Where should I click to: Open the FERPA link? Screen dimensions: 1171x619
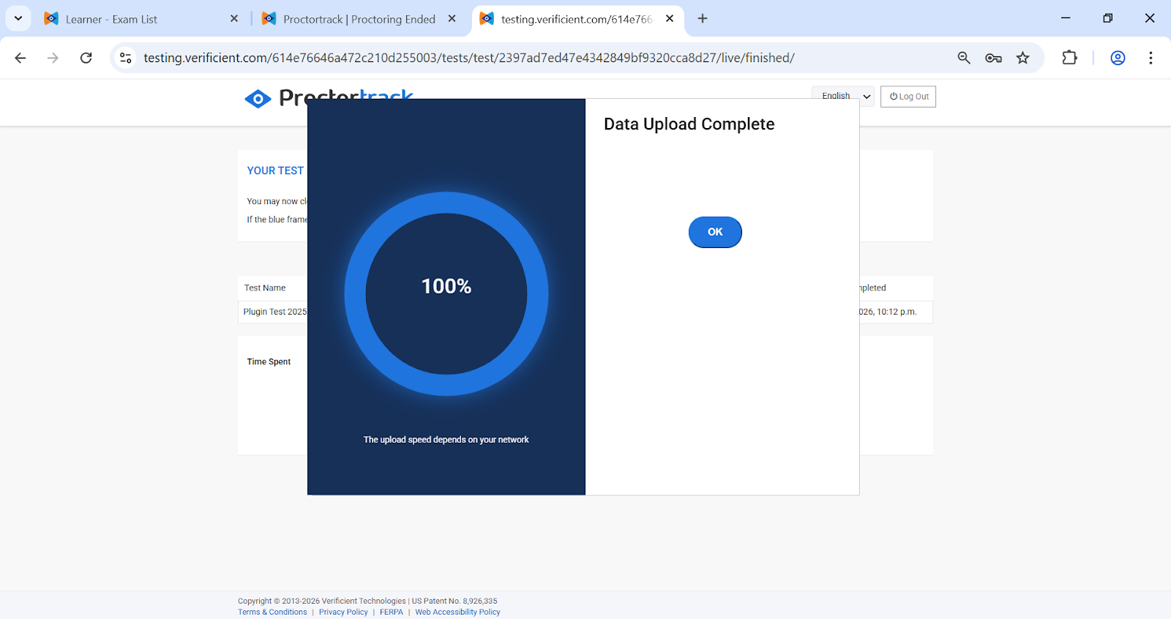coord(392,612)
